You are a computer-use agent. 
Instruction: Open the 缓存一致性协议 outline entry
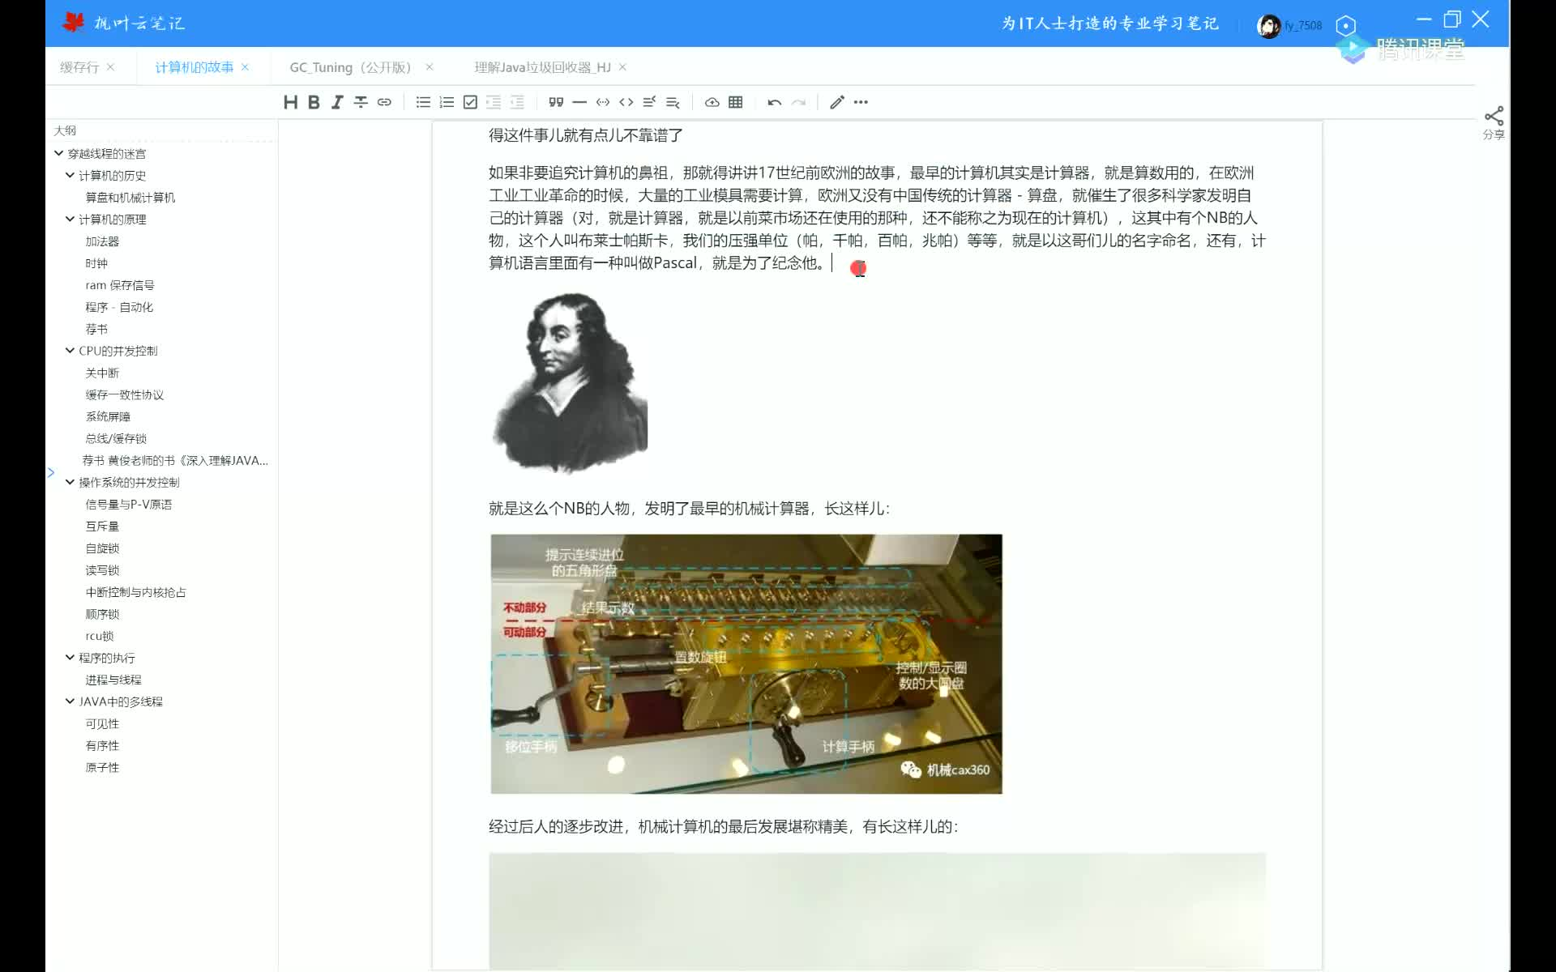point(124,394)
